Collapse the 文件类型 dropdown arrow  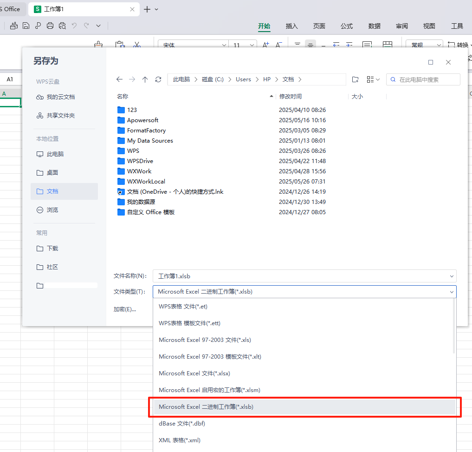tap(452, 292)
